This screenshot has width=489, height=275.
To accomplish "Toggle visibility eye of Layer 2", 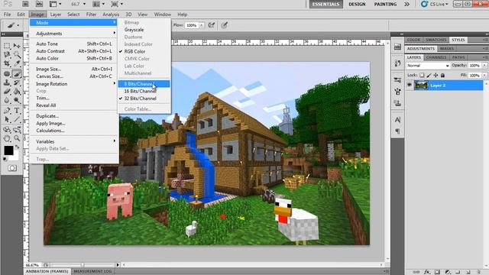I will pyautogui.click(x=410, y=85).
